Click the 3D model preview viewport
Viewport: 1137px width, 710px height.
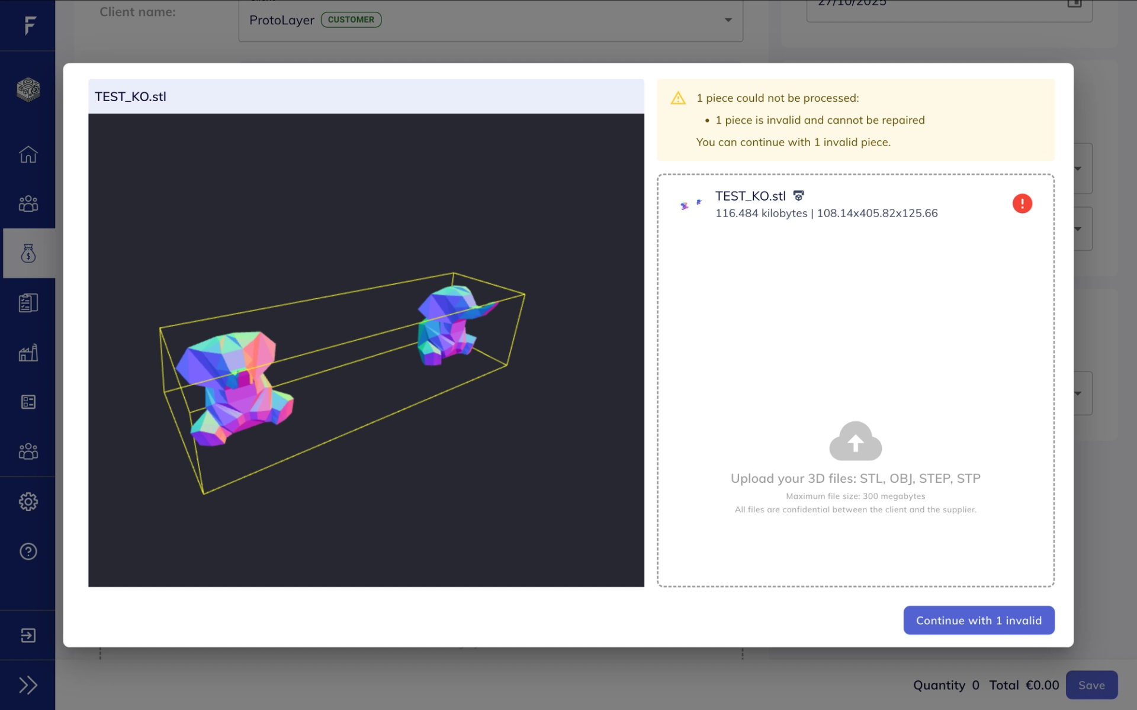[x=366, y=350]
